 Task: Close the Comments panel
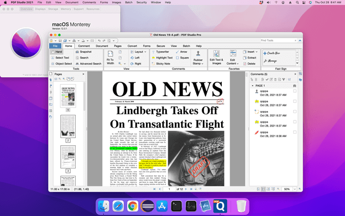tap(295, 74)
